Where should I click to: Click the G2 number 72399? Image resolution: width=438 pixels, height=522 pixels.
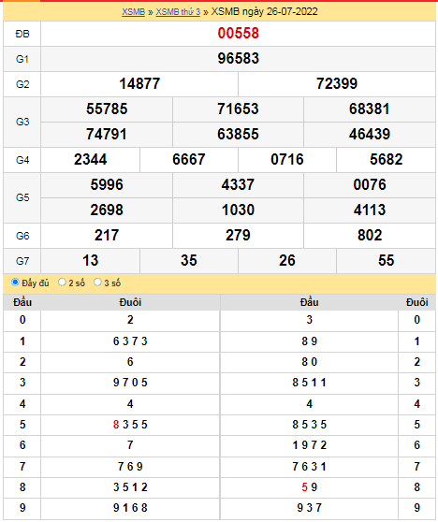[337, 84]
